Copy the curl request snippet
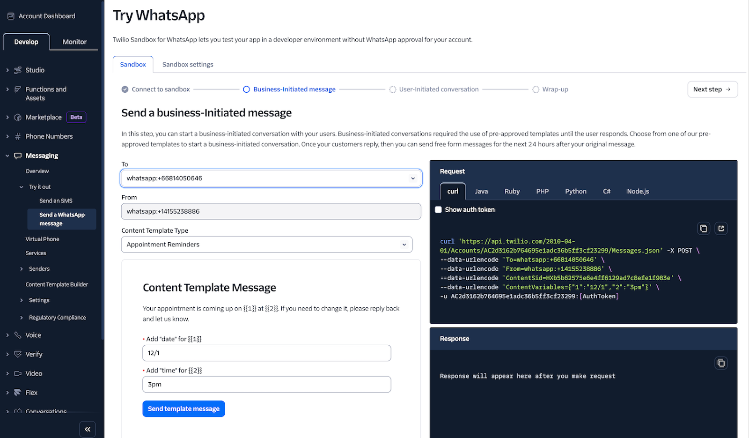The width and height of the screenshot is (749, 438). (x=704, y=228)
